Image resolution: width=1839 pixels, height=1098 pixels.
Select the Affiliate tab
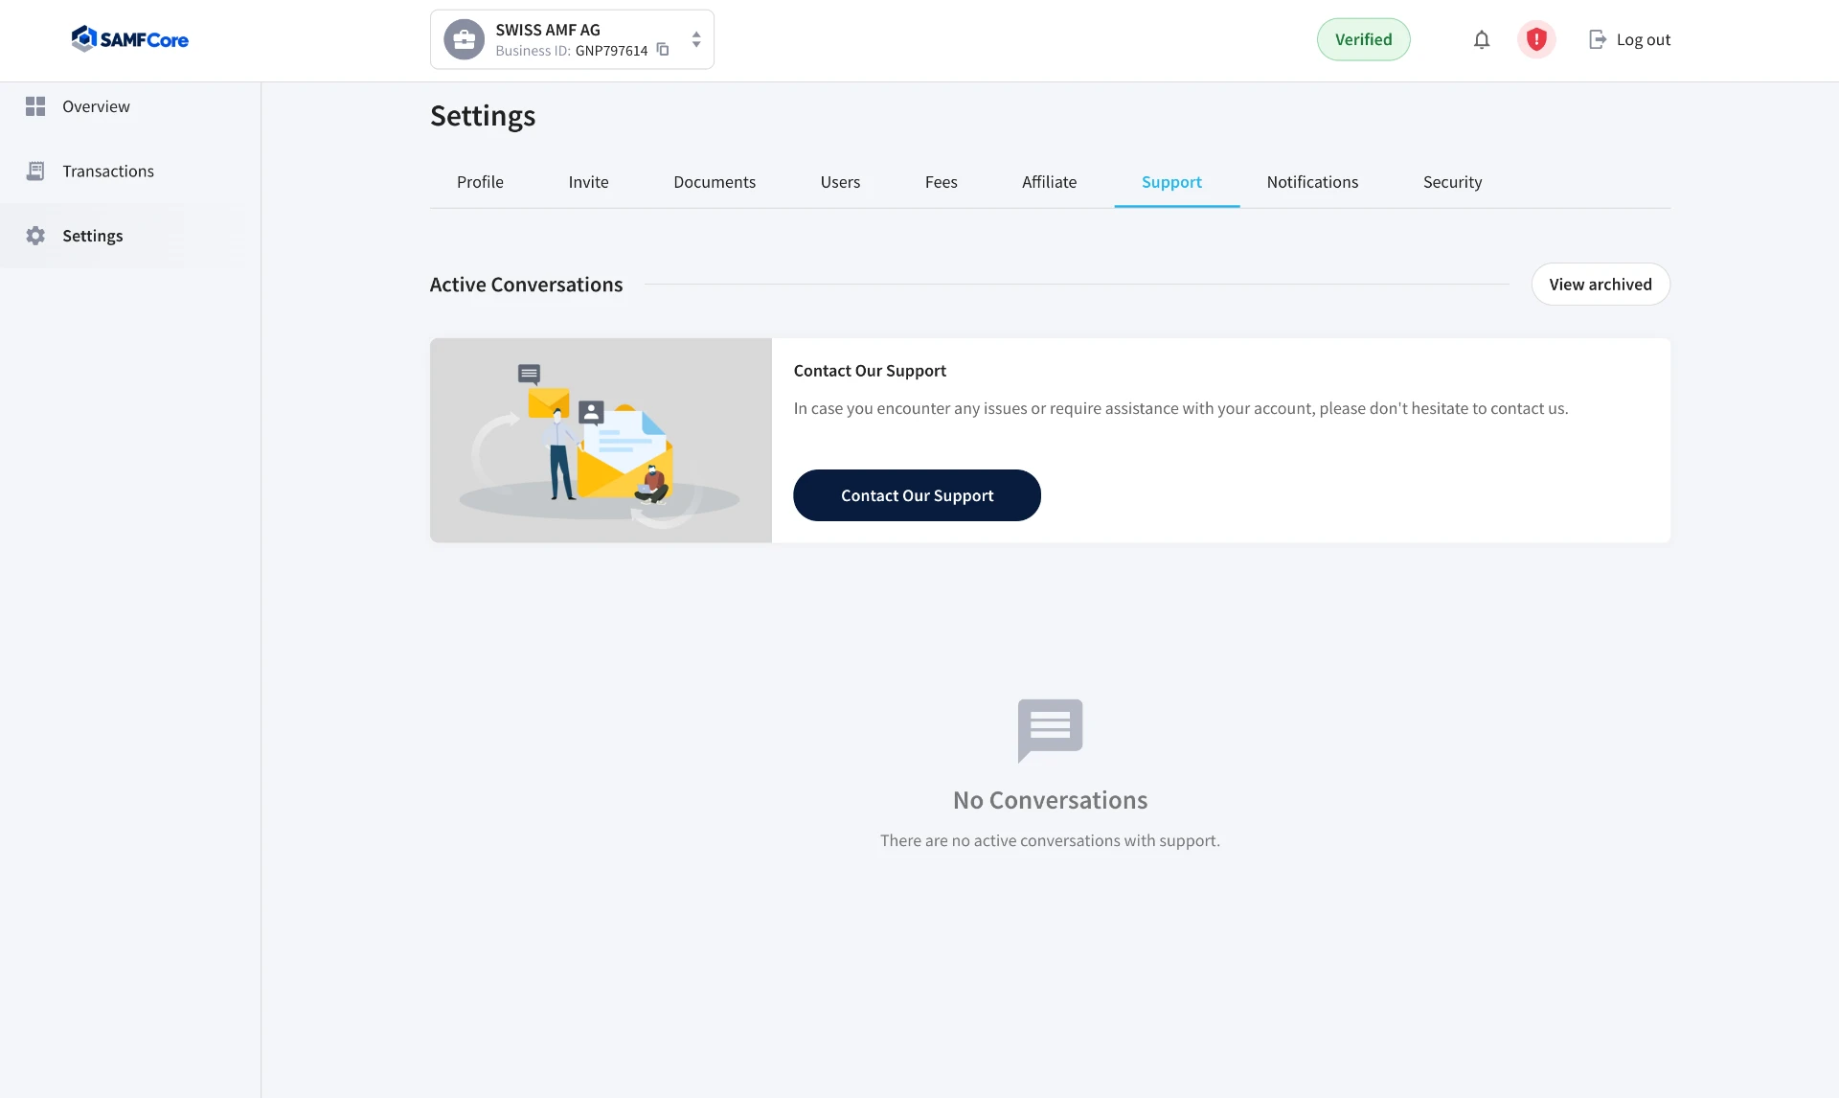1049,182
